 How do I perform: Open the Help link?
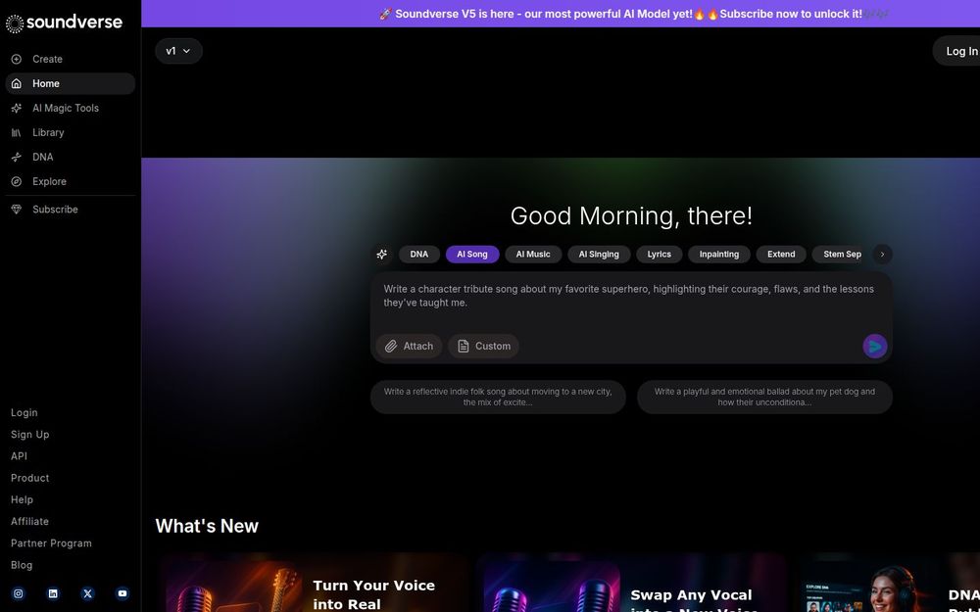(22, 499)
